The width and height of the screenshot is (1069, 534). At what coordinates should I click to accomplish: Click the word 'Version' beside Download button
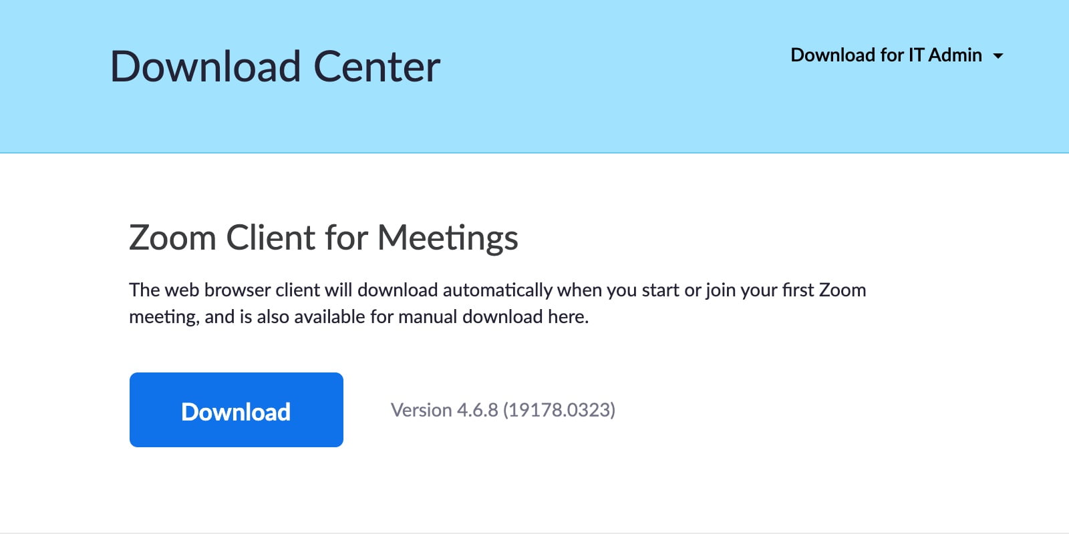click(x=421, y=410)
